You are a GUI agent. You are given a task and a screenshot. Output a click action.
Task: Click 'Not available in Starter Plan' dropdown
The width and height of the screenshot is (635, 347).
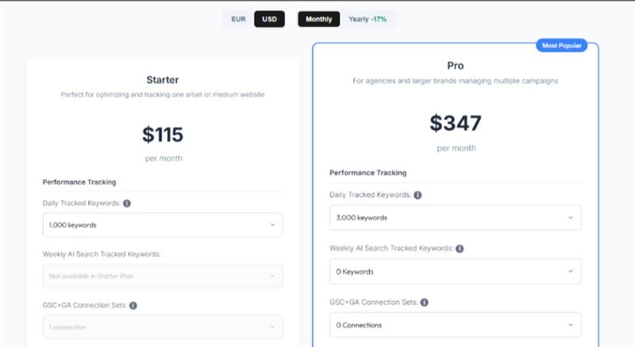(162, 276)
